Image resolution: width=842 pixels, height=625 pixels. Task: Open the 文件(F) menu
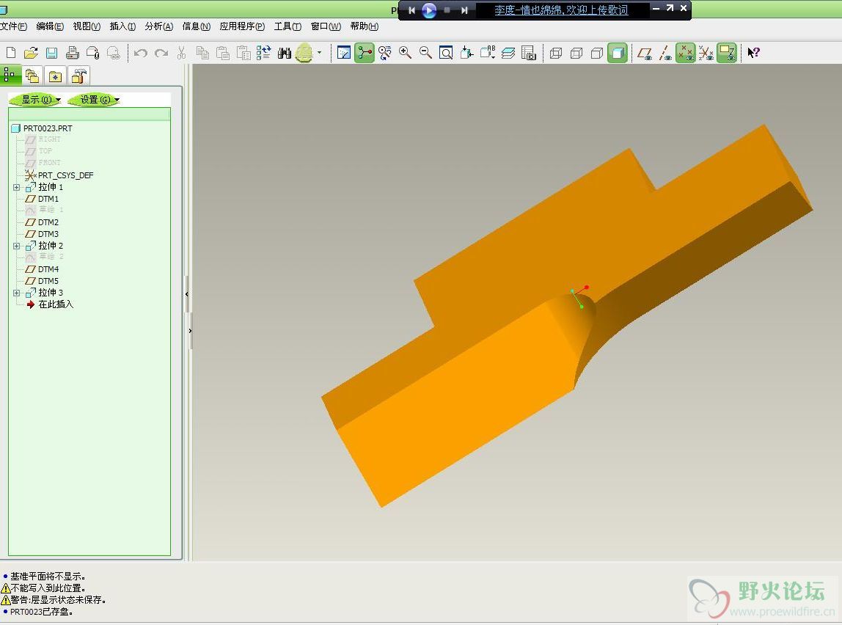pos(13,26)
